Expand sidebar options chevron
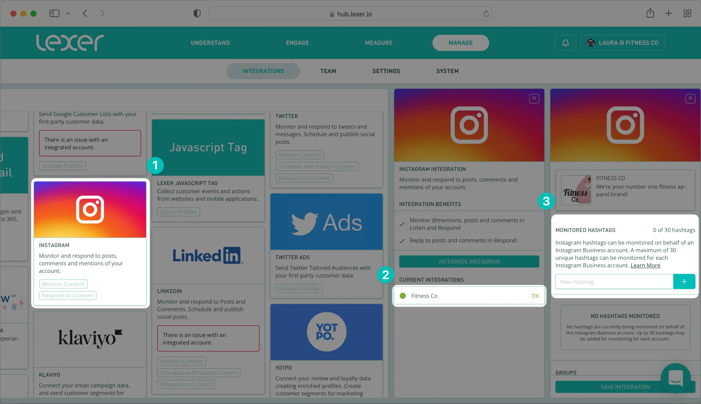The width and height of the screenshot is (701, 404). [68, 13]
